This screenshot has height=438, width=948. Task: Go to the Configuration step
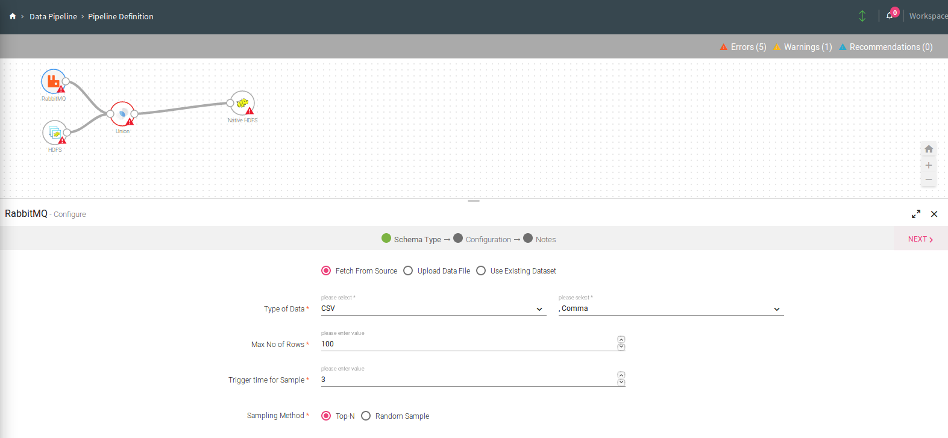[x=488, y=239]
